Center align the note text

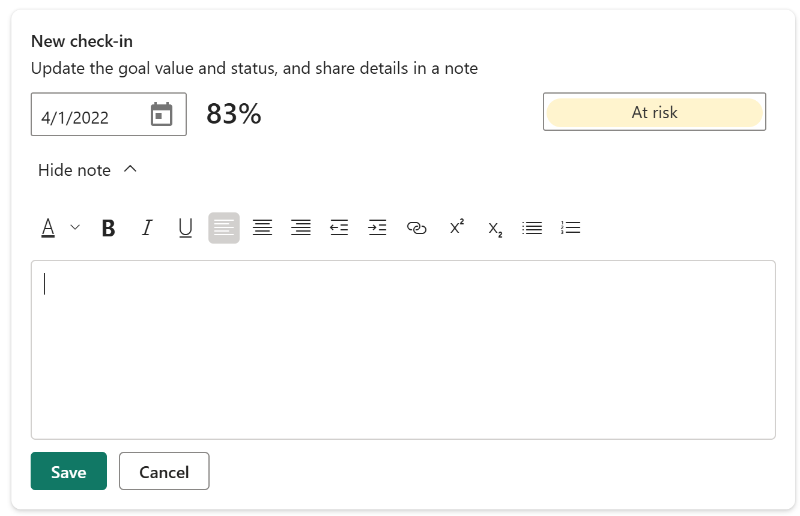262,228
